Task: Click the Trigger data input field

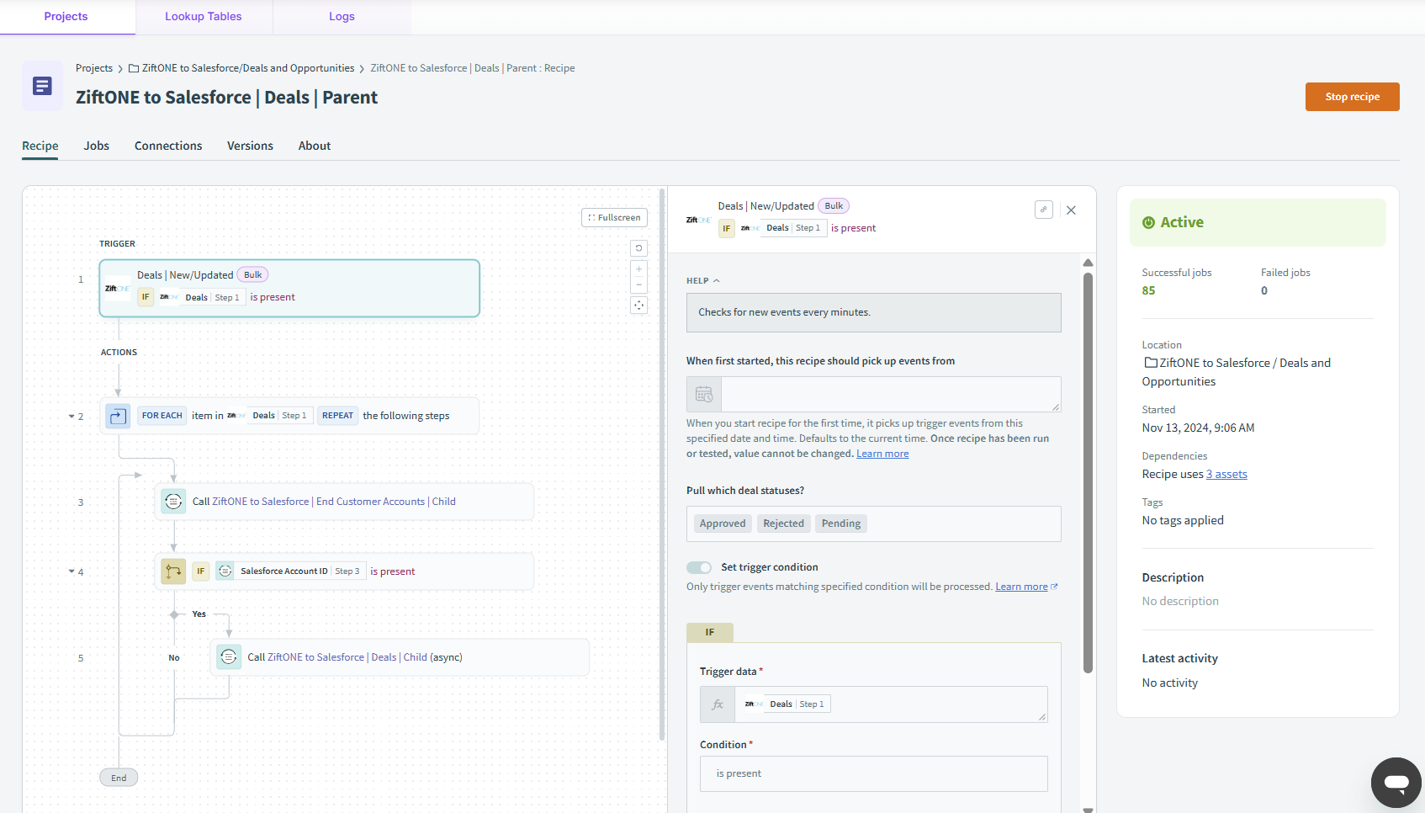Action: (891, 704)
